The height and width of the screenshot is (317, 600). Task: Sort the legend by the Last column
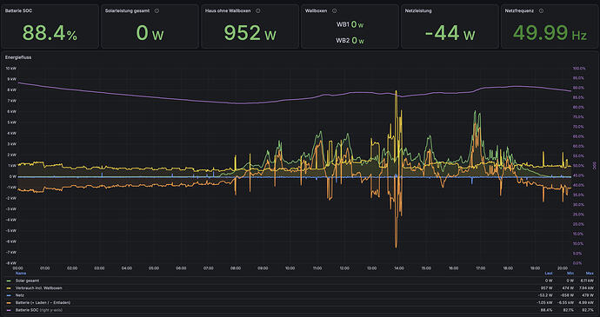click(548, 274)
